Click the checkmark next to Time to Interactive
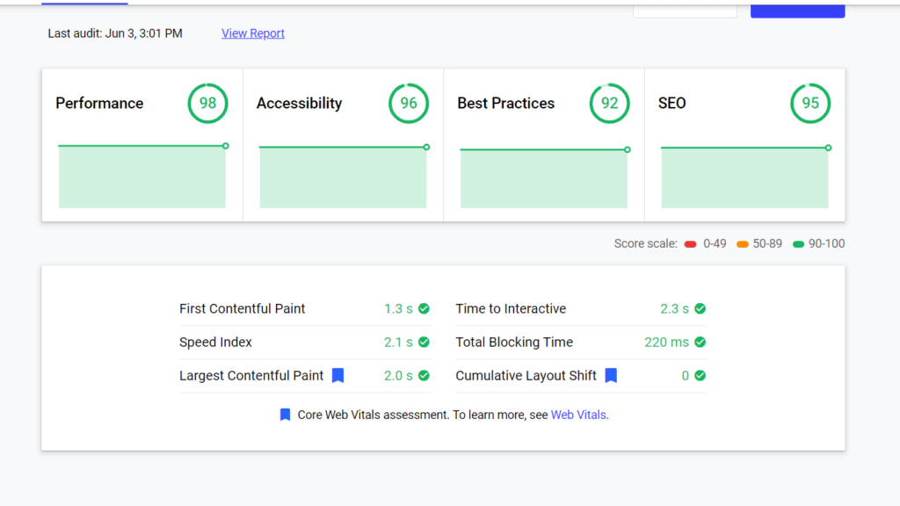The width and height of the screenshot is (900, 506). point(700,308)
